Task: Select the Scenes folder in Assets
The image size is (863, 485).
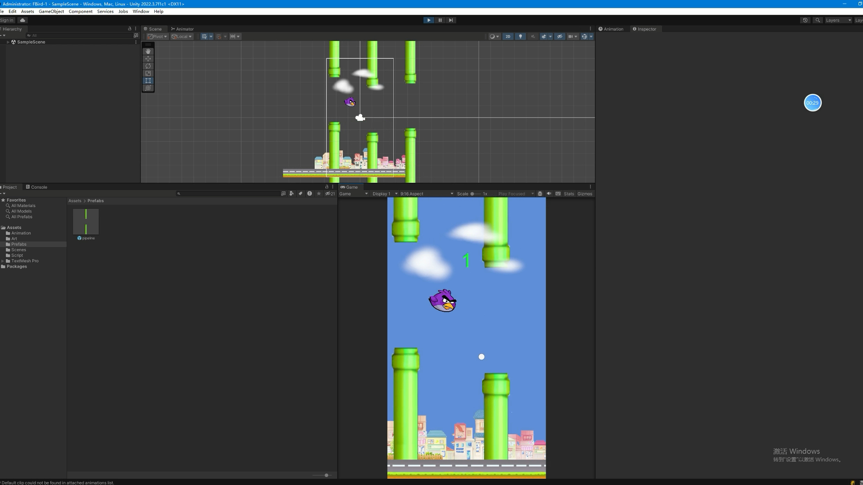Action: click(x=18, y=250)
